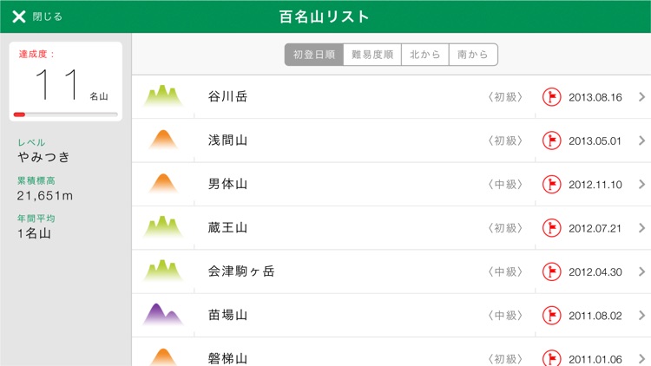This screenshot has height=366, width=651.
Task: Click the date 2011.01.06
Action: (595, 359)
